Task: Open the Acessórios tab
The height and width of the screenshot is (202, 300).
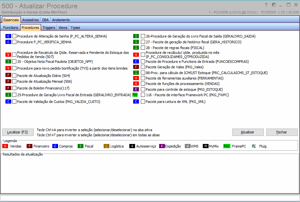Action: coord(30,20)
